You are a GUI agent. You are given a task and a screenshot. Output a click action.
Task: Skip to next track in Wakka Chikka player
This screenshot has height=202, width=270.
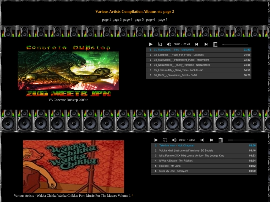click(x=211, y=140)
